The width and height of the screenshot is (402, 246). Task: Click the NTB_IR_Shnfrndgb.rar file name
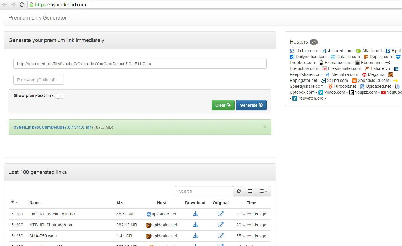tap(51, 225)
